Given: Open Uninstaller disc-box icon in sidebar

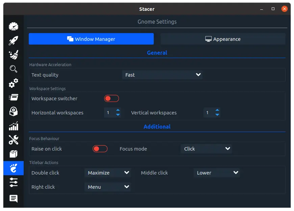Looking at the screenshot, I should click(14, 111).
